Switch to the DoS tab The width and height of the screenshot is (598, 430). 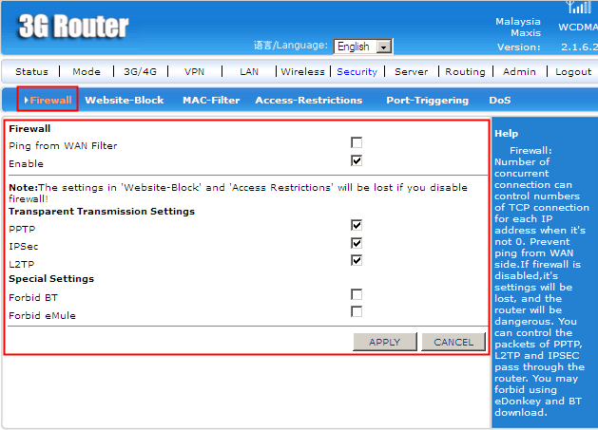click(500, 100)
